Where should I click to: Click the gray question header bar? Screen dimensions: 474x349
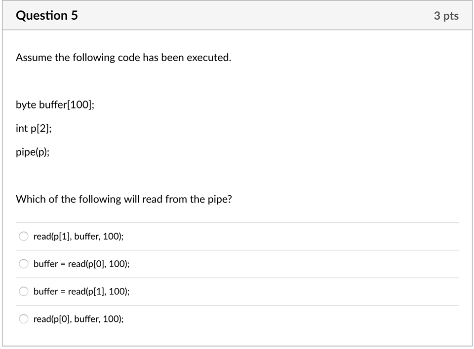pos(247,16)
